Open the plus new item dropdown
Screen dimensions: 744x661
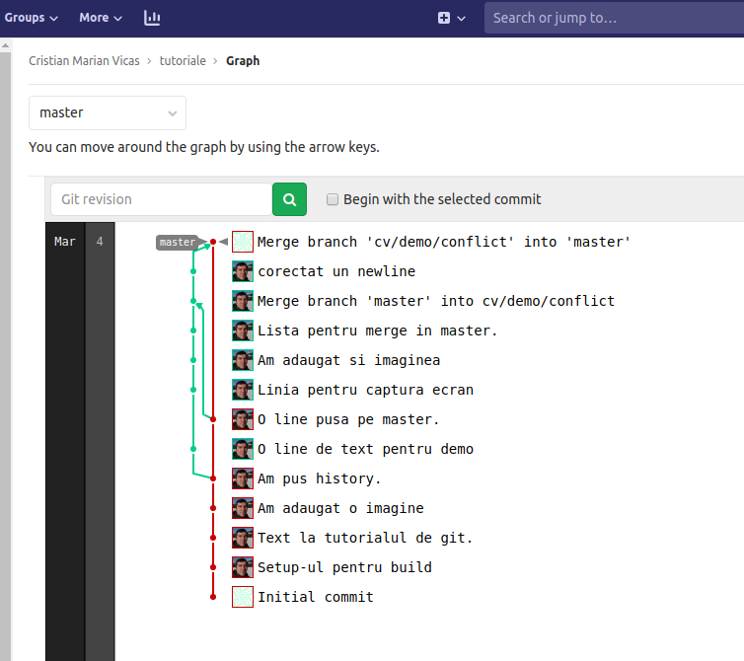tap(451, 18)
